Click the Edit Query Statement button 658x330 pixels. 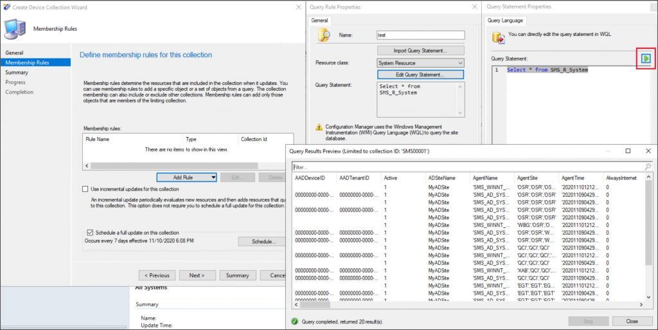pos(420,75)
